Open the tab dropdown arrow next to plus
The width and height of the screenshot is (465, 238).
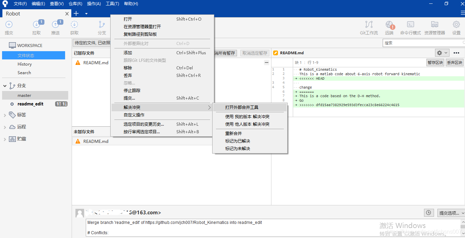click(86, 14)
